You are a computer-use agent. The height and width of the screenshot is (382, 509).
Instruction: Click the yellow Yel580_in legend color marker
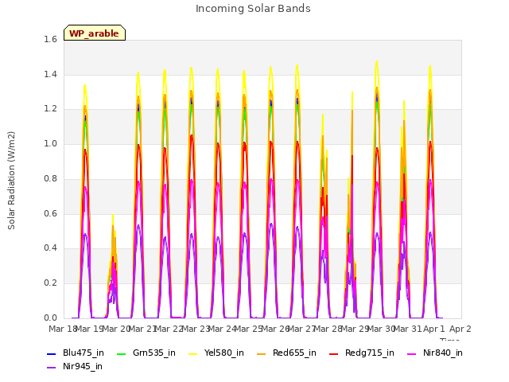[192, 353]
